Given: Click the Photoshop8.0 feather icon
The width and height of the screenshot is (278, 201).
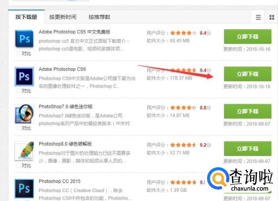Looking at the screenshot, I should click(x=24, y=151).
